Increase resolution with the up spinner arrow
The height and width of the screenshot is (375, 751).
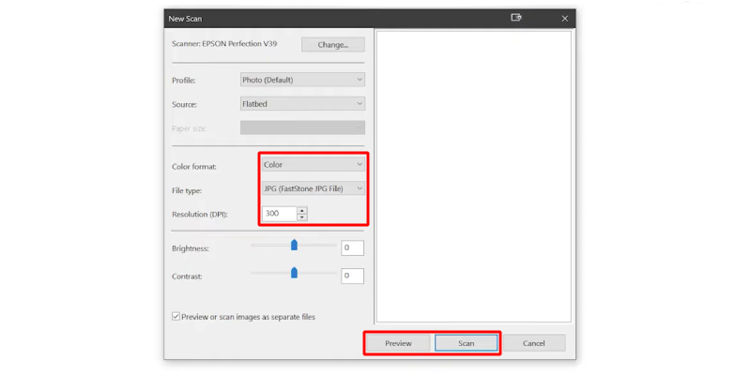[x=301, y=210]
